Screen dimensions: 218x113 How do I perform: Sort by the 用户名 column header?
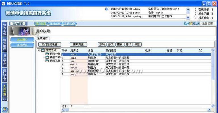74,51
